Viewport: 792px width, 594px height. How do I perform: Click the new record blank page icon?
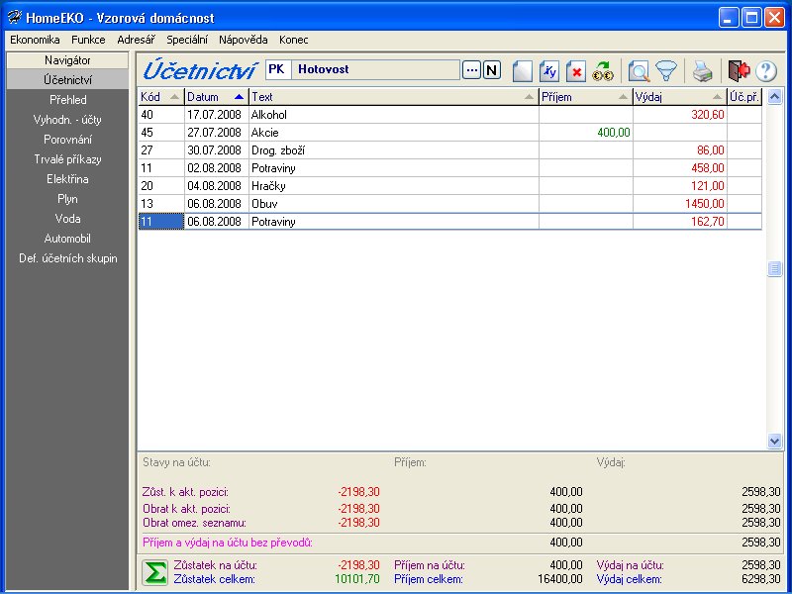click(522, 71)
